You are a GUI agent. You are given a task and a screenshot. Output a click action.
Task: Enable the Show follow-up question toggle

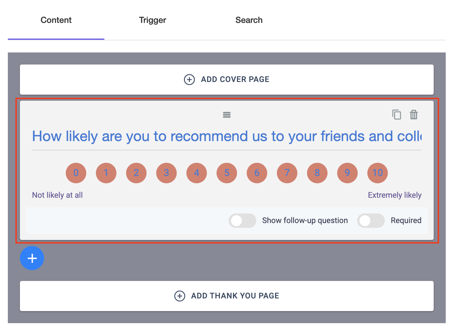tap(242, 221)
